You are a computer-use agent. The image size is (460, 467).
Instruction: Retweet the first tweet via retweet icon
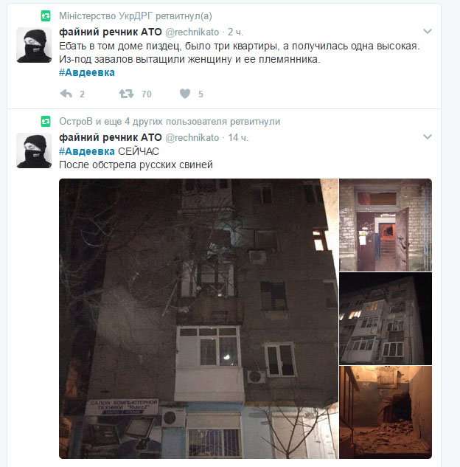click(127, 94)
